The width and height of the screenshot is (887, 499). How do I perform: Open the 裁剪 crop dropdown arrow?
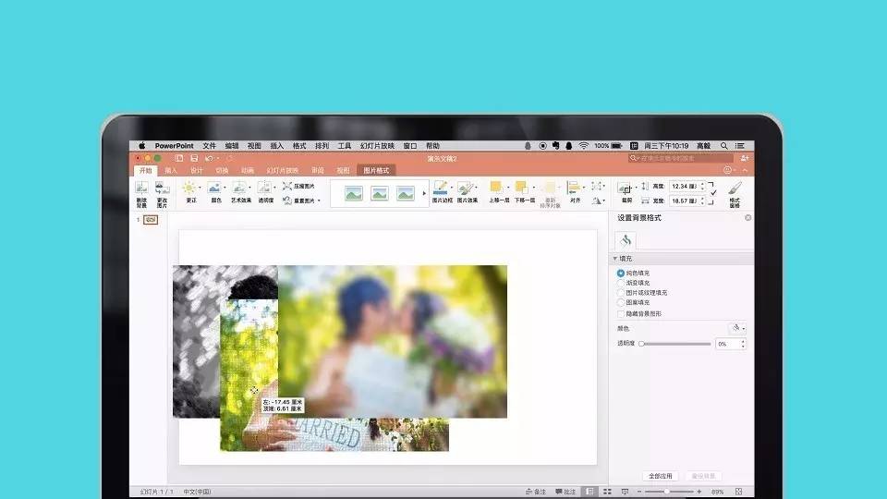tap(636, 187)
